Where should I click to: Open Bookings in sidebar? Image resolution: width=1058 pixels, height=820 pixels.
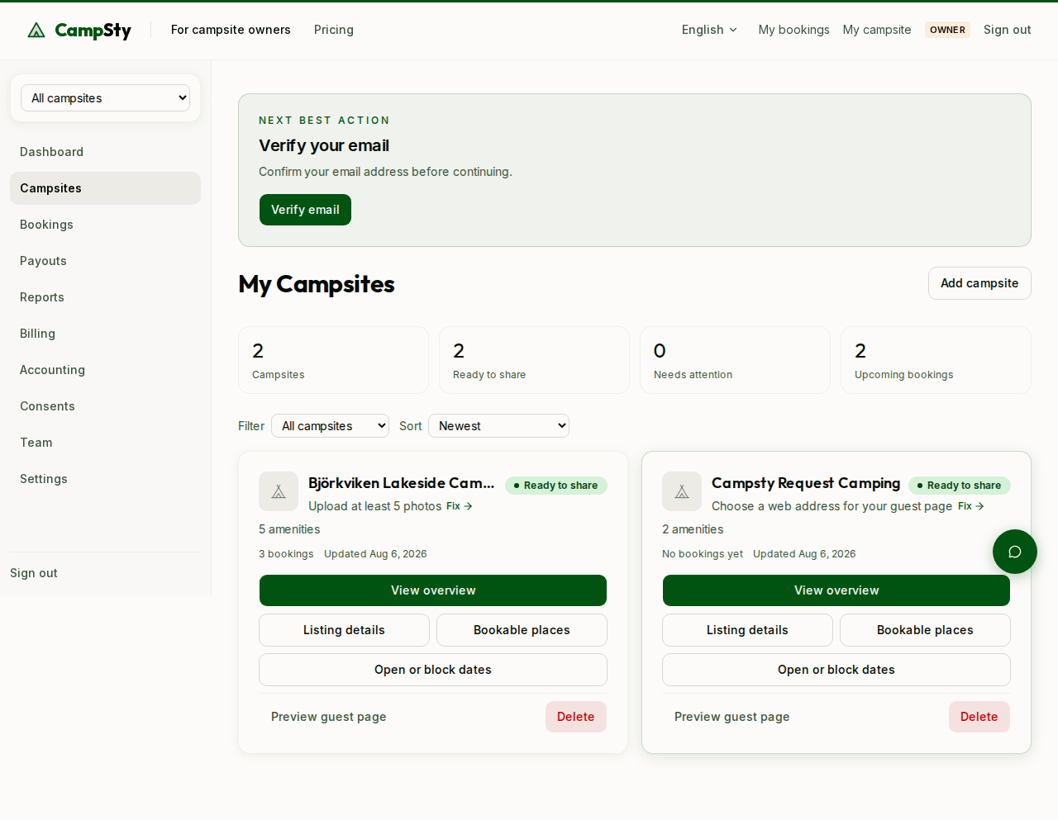point(105,225)
